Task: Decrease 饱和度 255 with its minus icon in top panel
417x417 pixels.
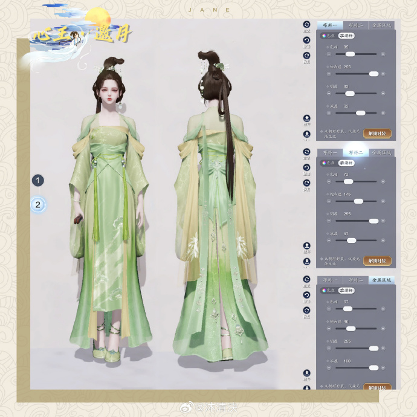Action: point(329,74)
